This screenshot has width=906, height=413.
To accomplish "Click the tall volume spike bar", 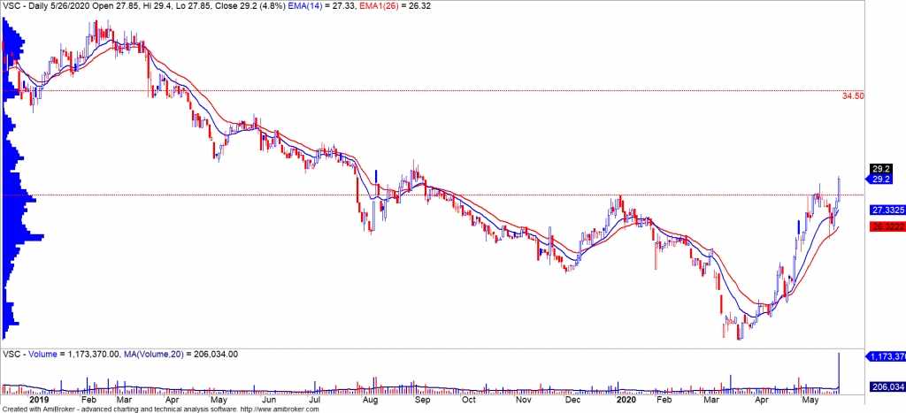I will pyautogui.click(x=838, y=371).
